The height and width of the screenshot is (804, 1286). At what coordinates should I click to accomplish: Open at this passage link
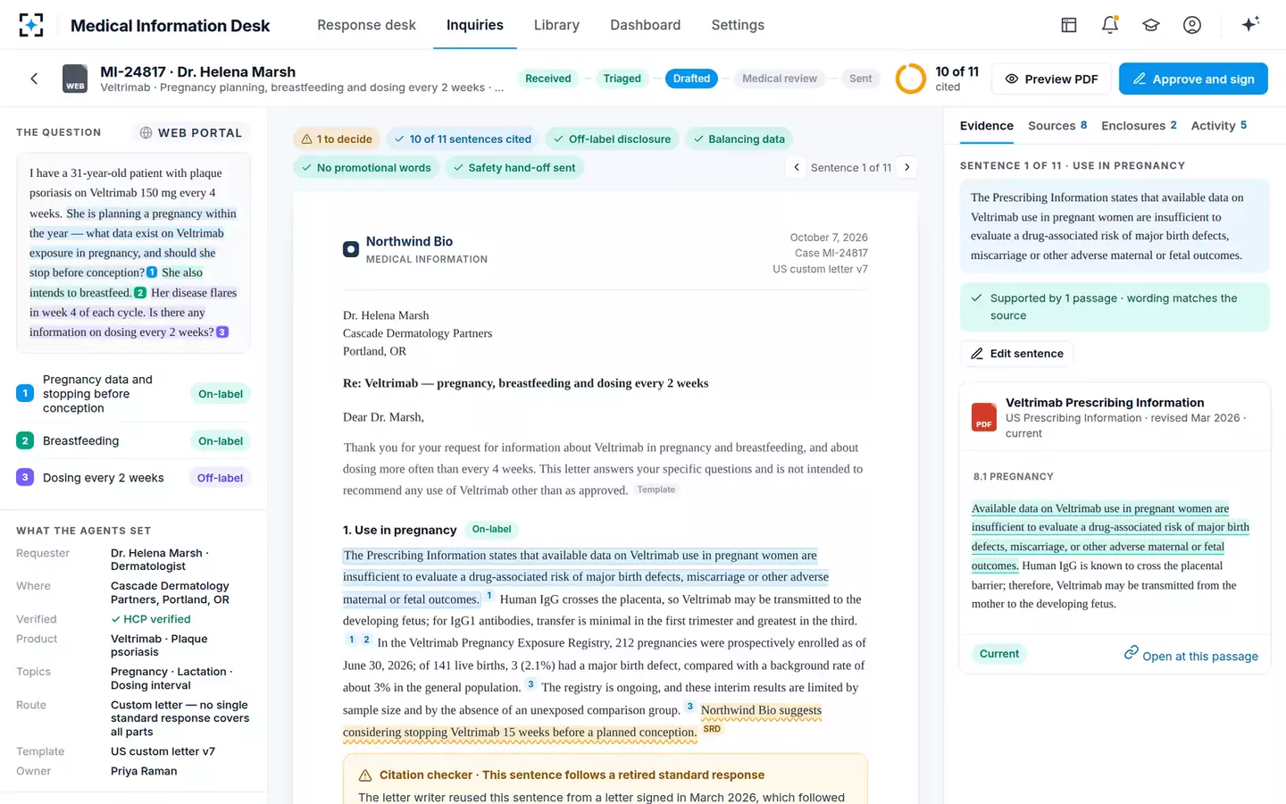[x=1191, y=655]
